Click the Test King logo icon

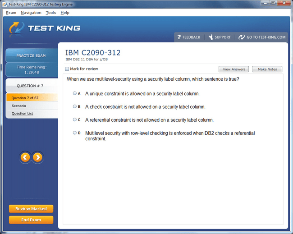click(17, 28)
